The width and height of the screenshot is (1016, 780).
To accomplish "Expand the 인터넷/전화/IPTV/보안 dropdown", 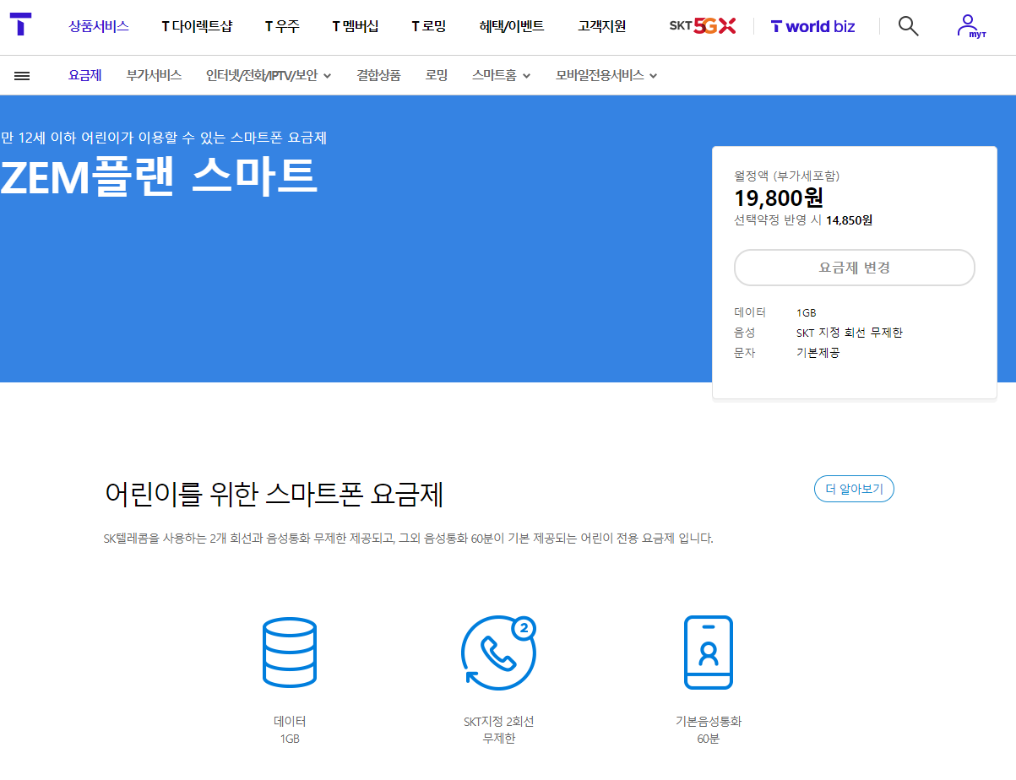I will point(269,75).
